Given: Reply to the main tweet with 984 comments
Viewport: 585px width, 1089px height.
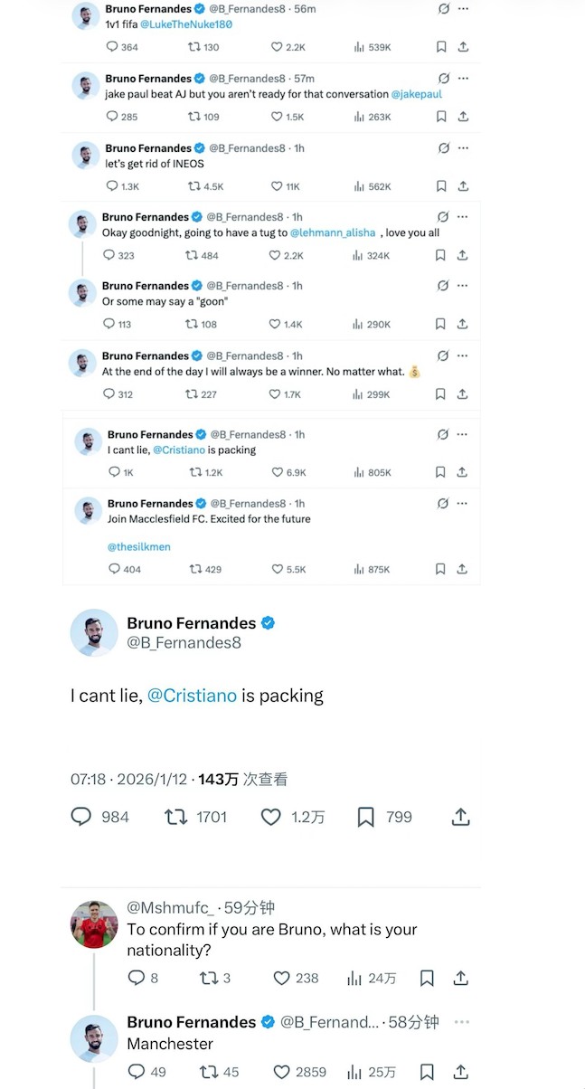Looking at the screenshot, I should (x=81, y=817).
